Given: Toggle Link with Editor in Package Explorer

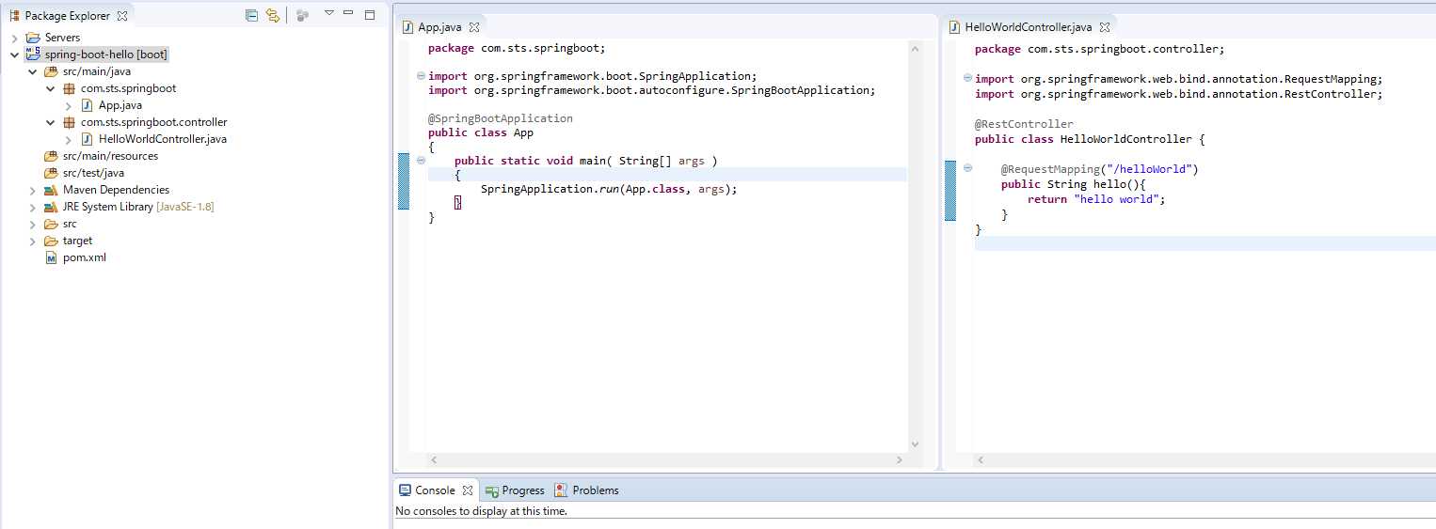Looking at the screenshot, I should point(273,15).
